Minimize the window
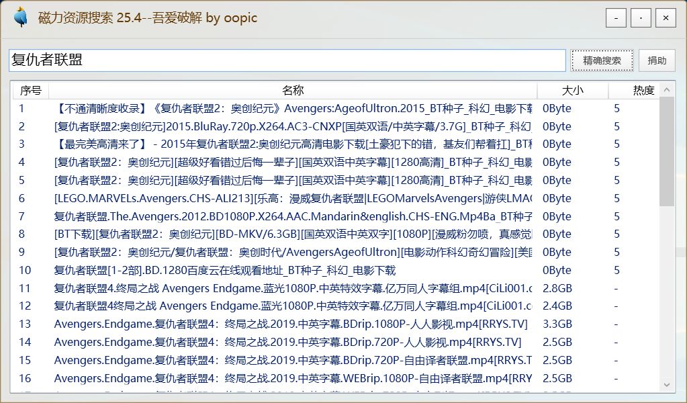This screenshot has height=403, width=687. point(616,18)
